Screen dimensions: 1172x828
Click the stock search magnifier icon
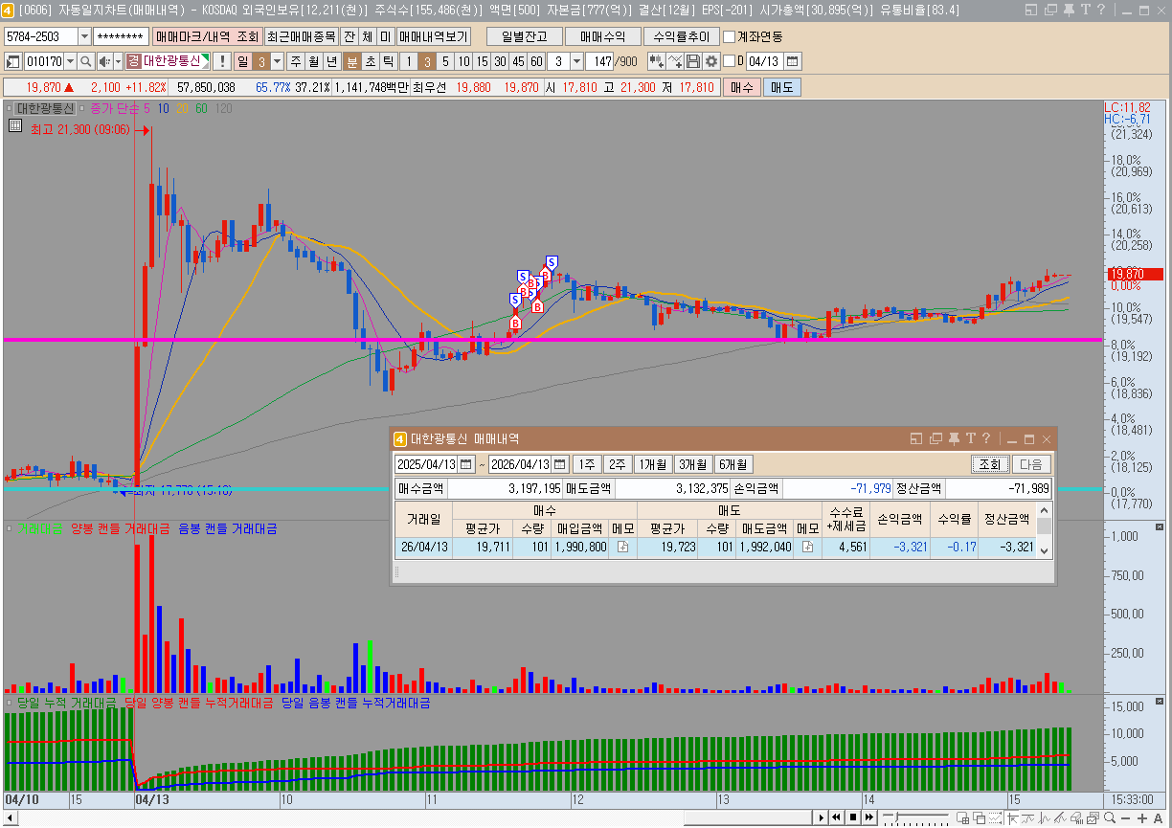pos(85,61)
